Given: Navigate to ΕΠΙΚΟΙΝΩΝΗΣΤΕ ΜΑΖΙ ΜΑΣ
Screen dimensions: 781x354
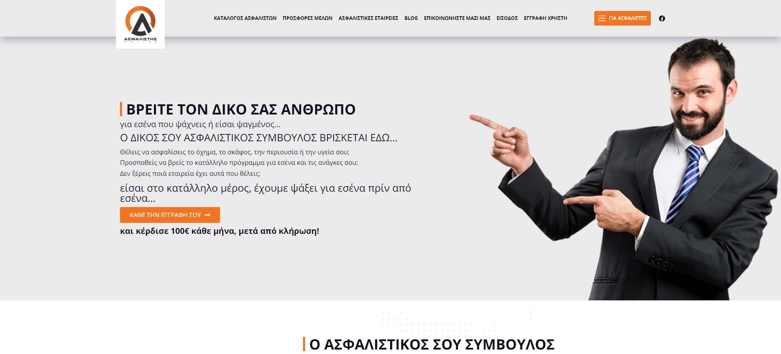Looking at the screenshot, I should point(457,18).
